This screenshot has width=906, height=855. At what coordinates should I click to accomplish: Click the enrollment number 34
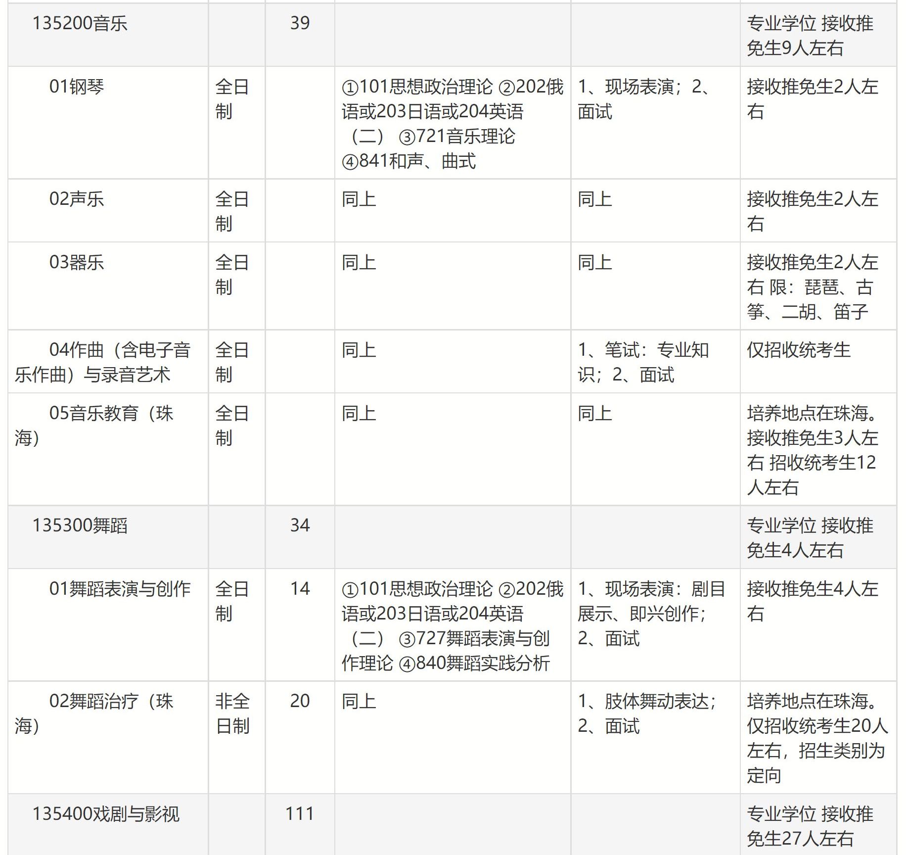[x=300, y=525]
